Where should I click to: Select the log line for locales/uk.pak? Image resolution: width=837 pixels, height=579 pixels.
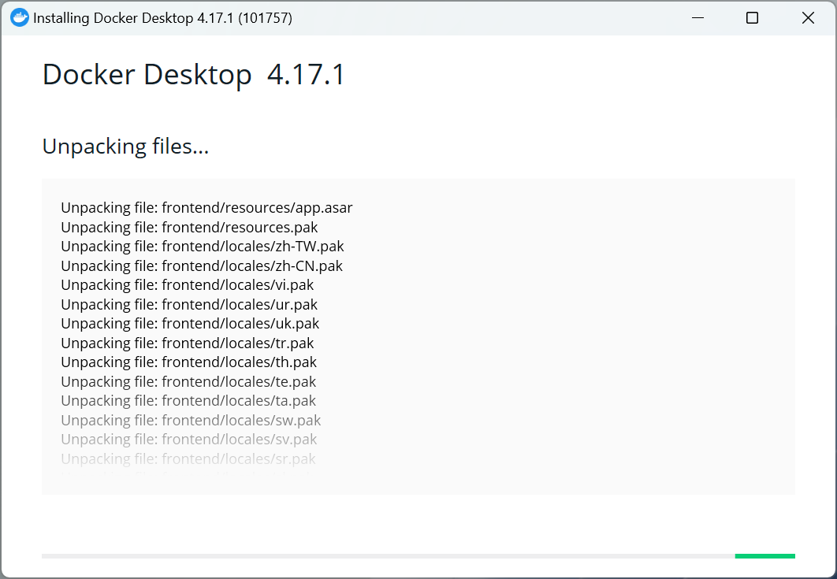point(190,324)
